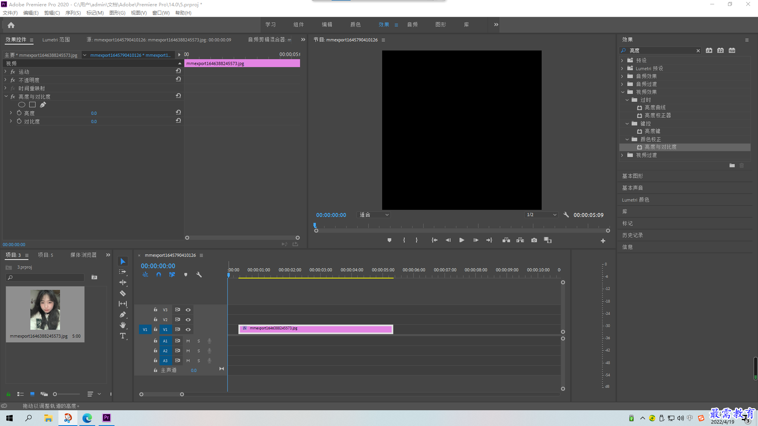Switch to 音频 workspace
Viewport: 758px width, 426px height.
(412, 24)
